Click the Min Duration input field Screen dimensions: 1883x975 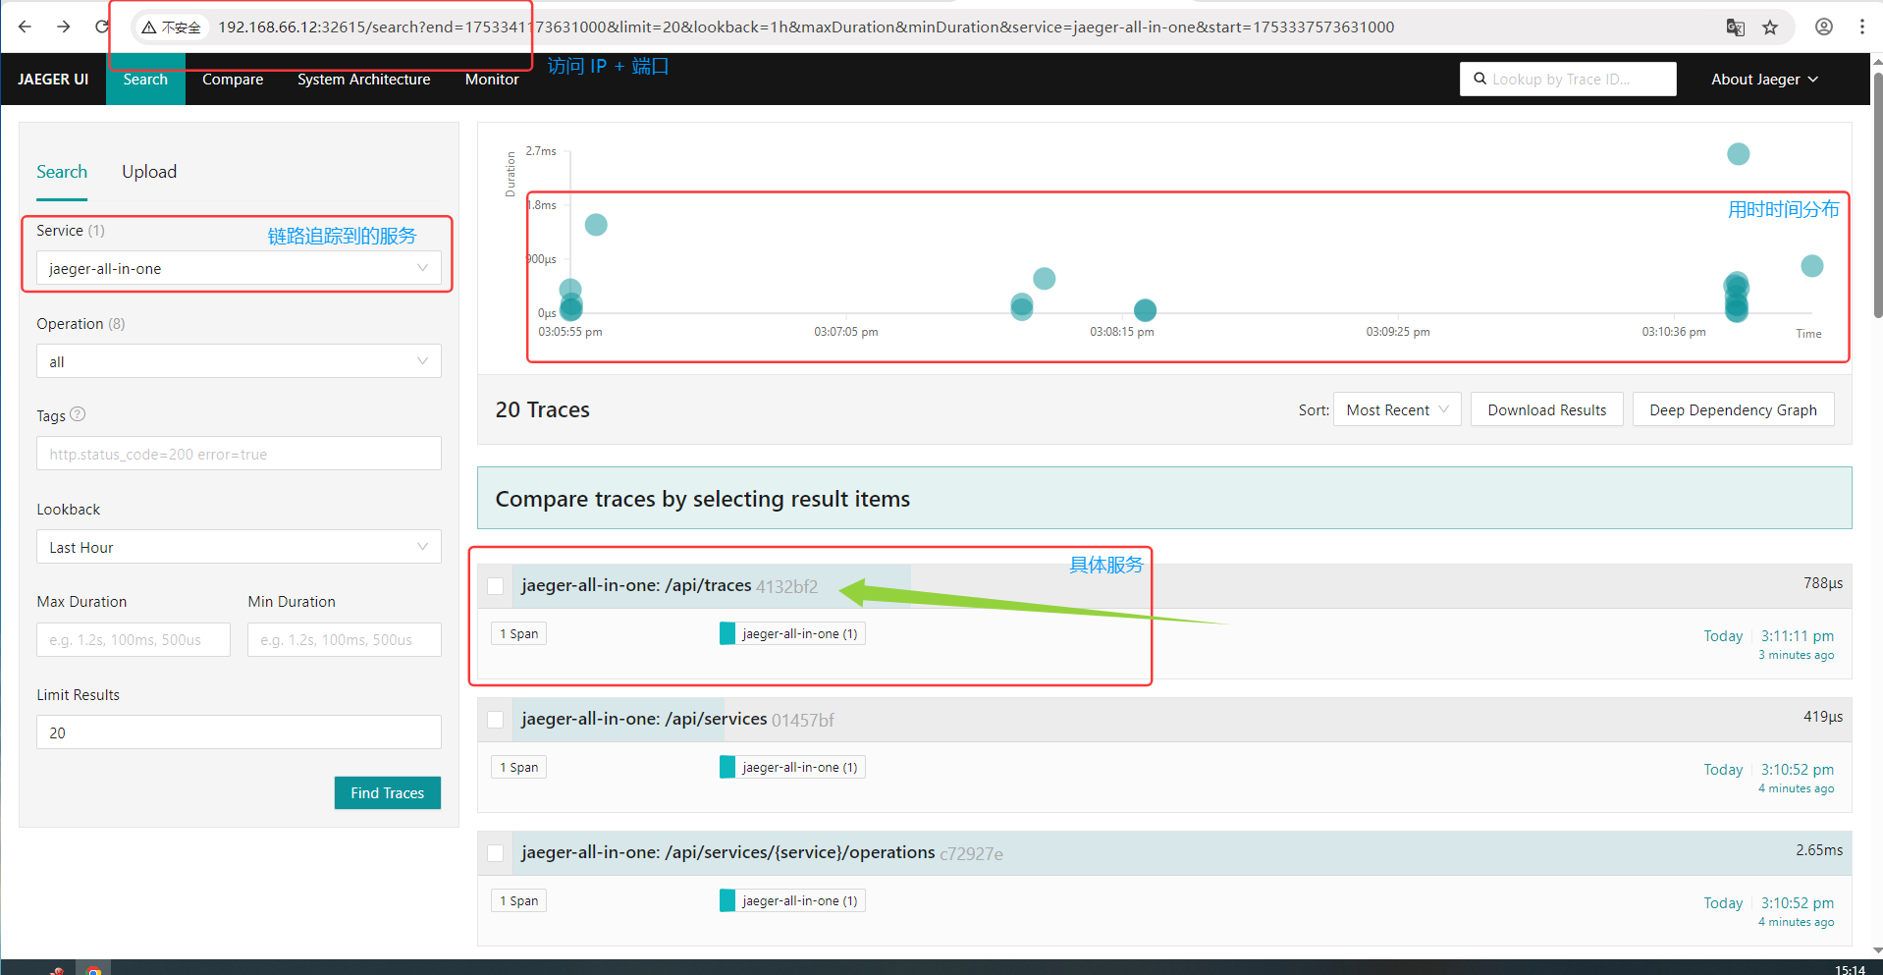click(345, 639)
